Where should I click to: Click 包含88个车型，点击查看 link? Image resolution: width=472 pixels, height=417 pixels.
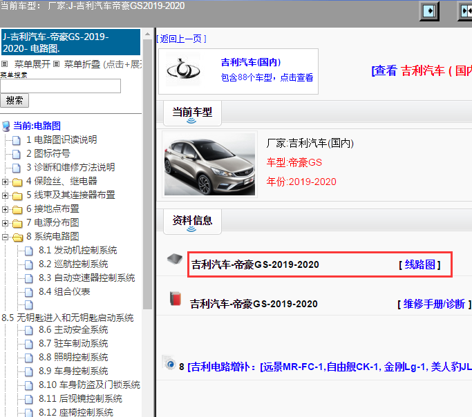click(267, 77)
